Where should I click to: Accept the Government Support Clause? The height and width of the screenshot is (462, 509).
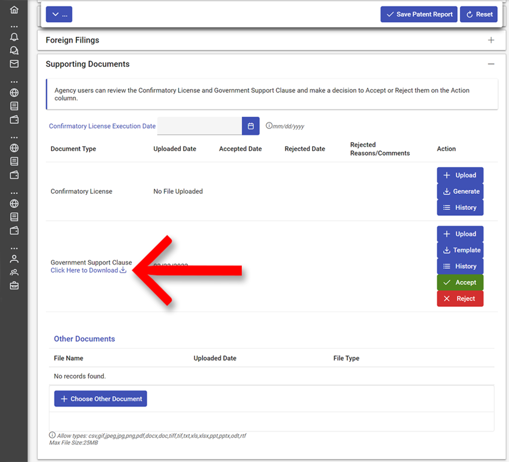click(460, 283)
